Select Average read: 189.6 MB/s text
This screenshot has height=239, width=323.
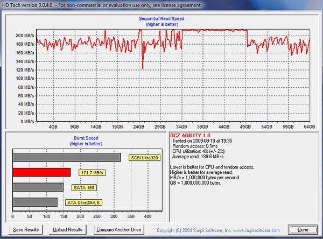click(x=198, y=157)
